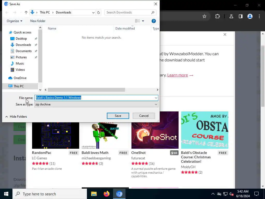
Task: Open the Organize dropdown menu
Action: [14, 21]
